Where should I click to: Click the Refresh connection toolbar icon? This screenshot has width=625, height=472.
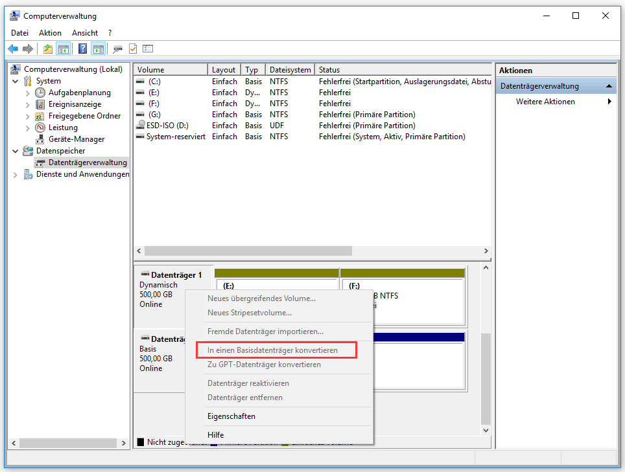(x=117, y=49)
